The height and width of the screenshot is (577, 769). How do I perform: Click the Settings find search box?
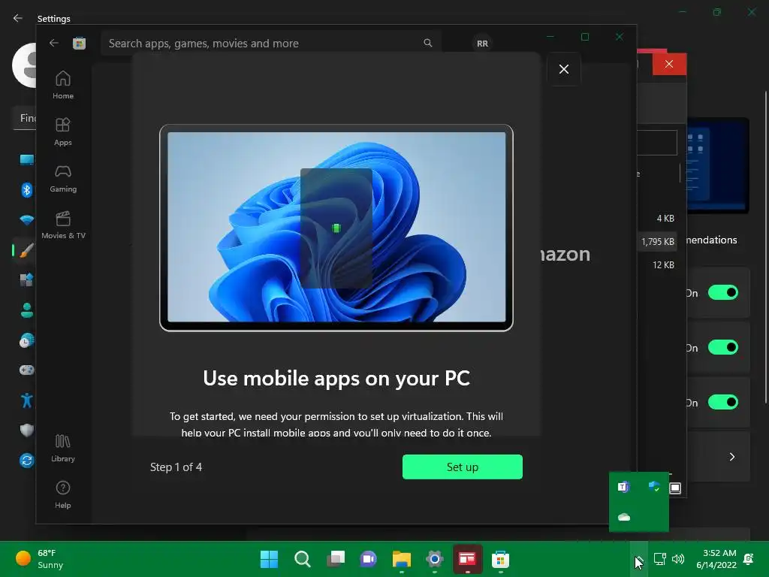pyautogui.click(x=25, y=118)
